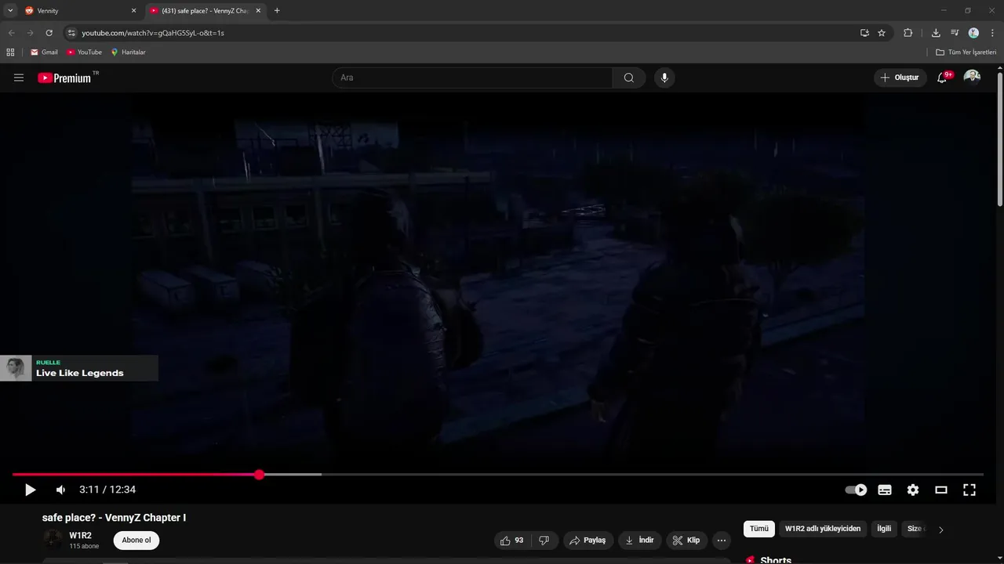Open a new browser tab
This screenshot has height=564, width=1004.
pos(277,11)
